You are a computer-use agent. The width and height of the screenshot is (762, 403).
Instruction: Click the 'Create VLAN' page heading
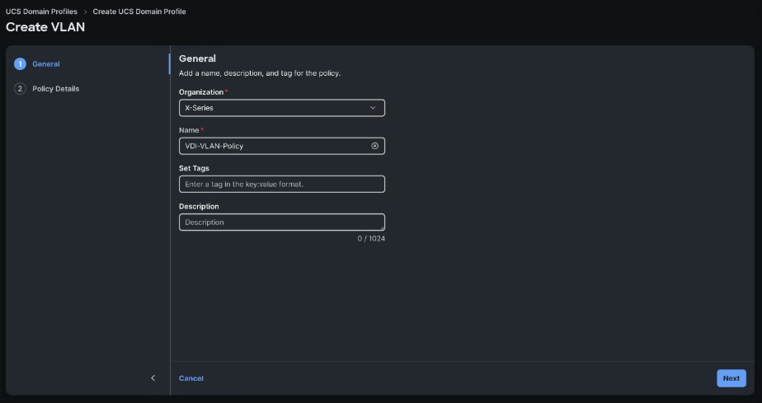[x=45, y=27]
